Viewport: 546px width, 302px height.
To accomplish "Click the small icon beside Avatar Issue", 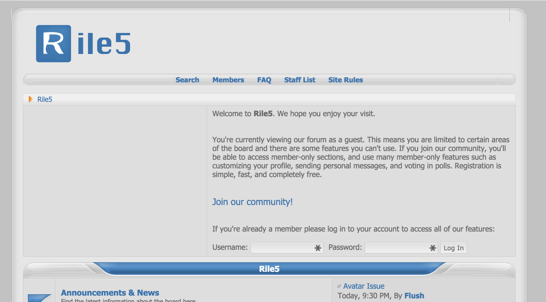I will [x=339, y=286].
